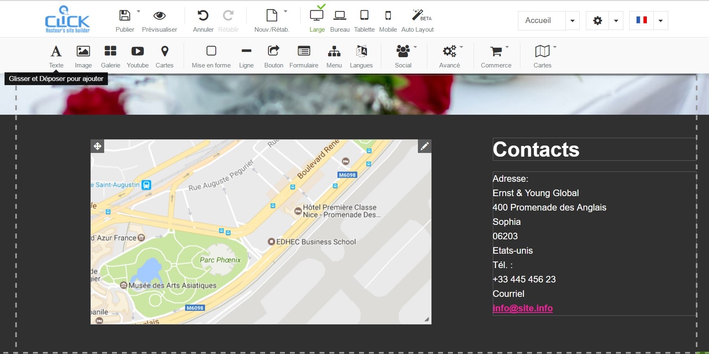Click the map resize corner handle

(427, 319)
